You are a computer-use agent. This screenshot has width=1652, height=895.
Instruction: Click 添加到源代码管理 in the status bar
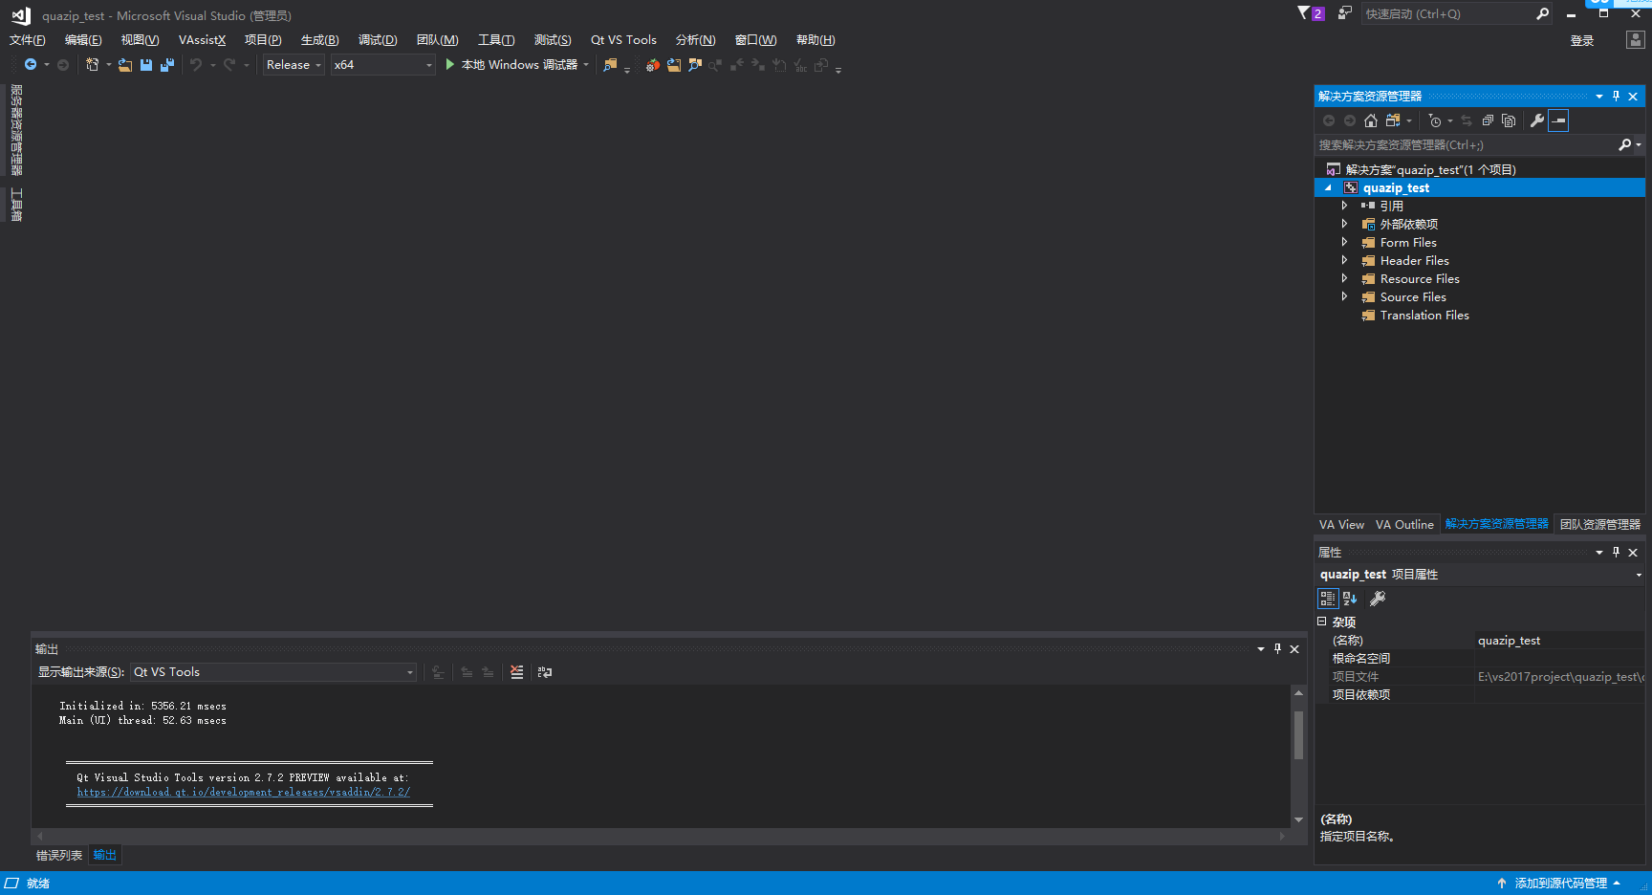click(x=1559, y=884)
